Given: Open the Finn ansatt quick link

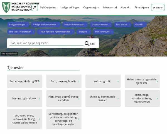Looking at the screenshot, I should (x=122, y=25).
